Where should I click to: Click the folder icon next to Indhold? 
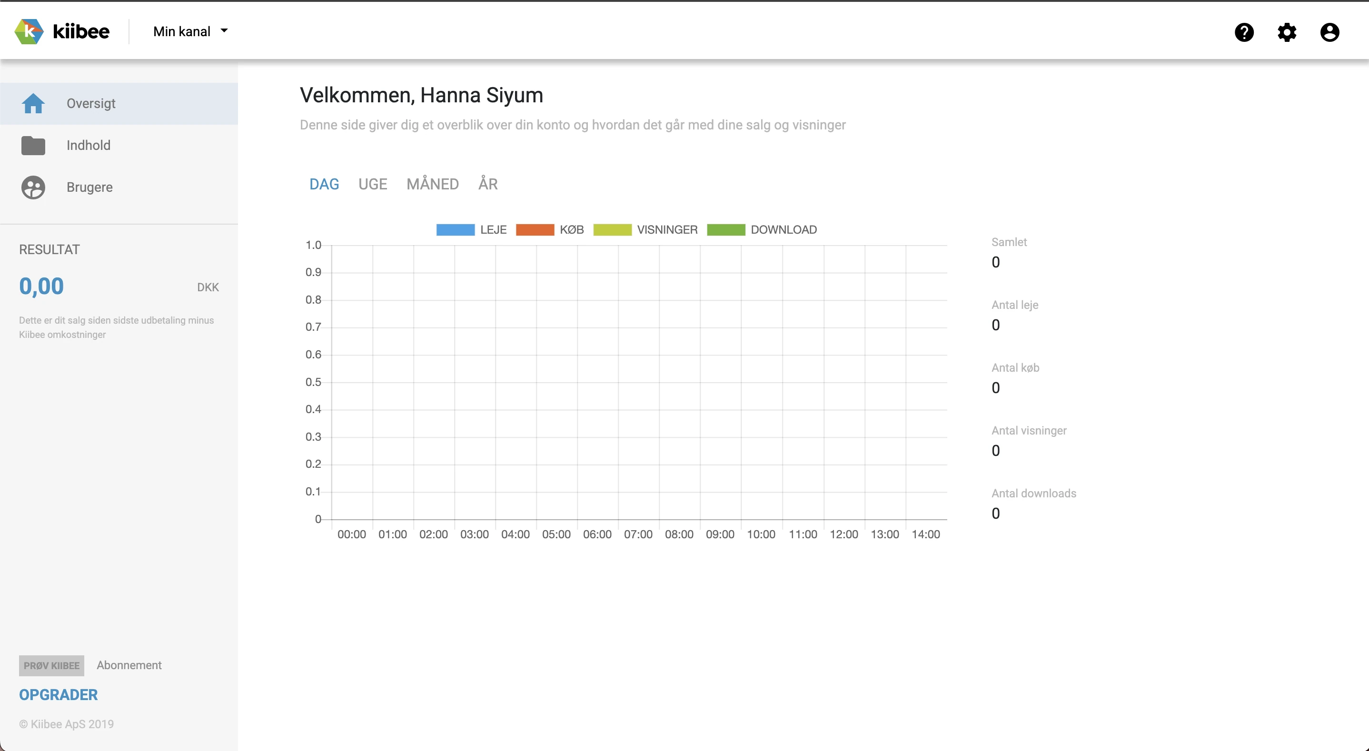tap(33, 146)
